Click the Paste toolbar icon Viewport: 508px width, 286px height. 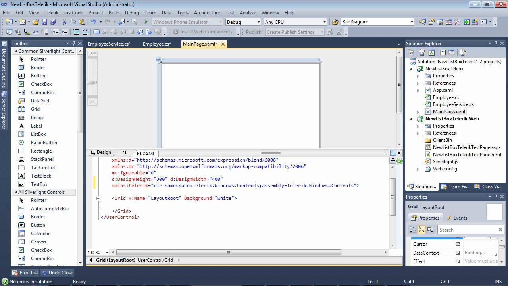pos(82,22)
